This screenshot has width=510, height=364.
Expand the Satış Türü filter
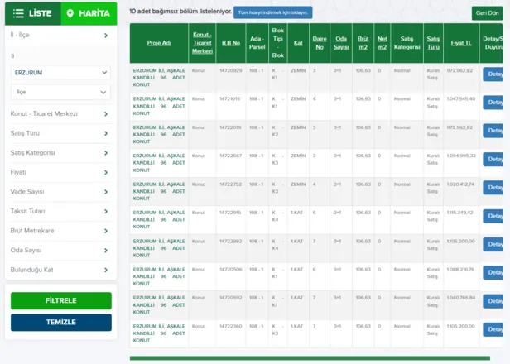[x=60, y=133]
